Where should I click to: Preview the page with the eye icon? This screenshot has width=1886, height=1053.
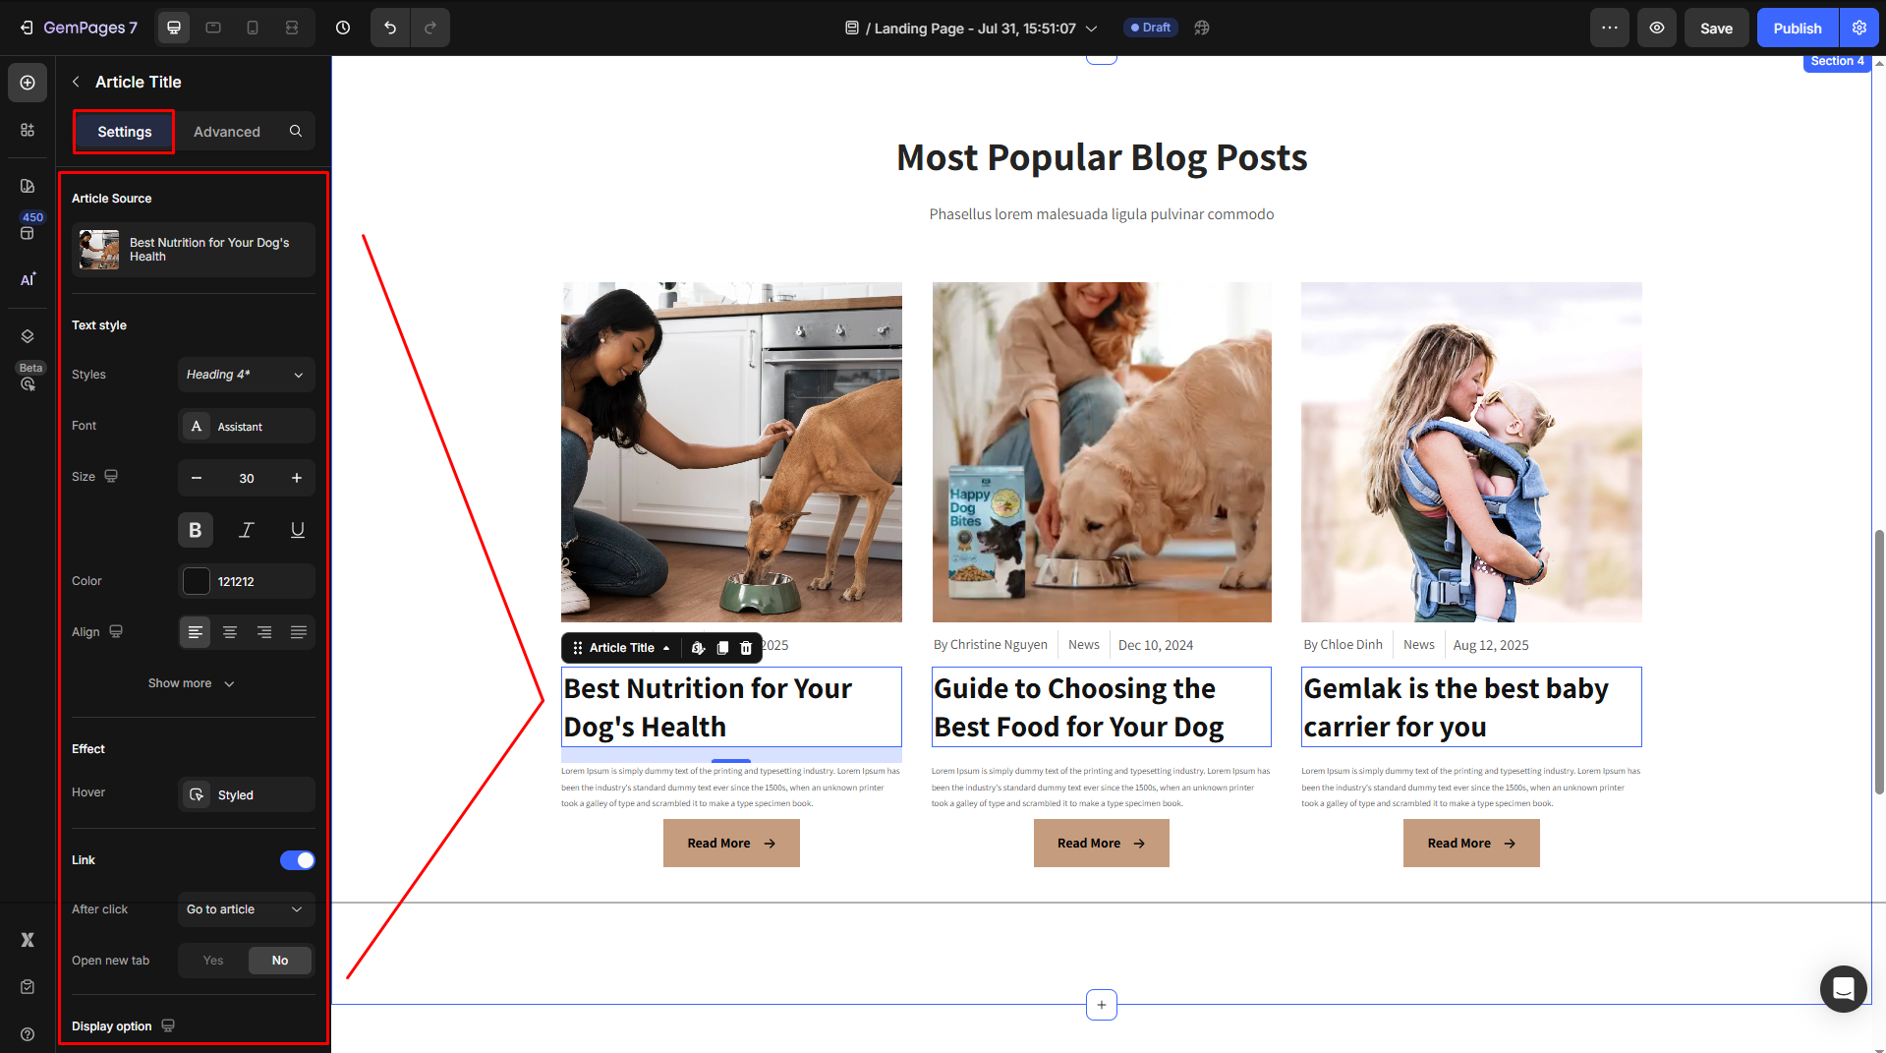click(1656, 28)
